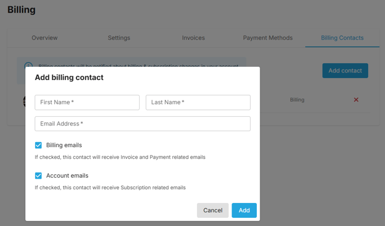385x226 pixels.
Task: Click the Add contact button
Action: tap(345, 71)
